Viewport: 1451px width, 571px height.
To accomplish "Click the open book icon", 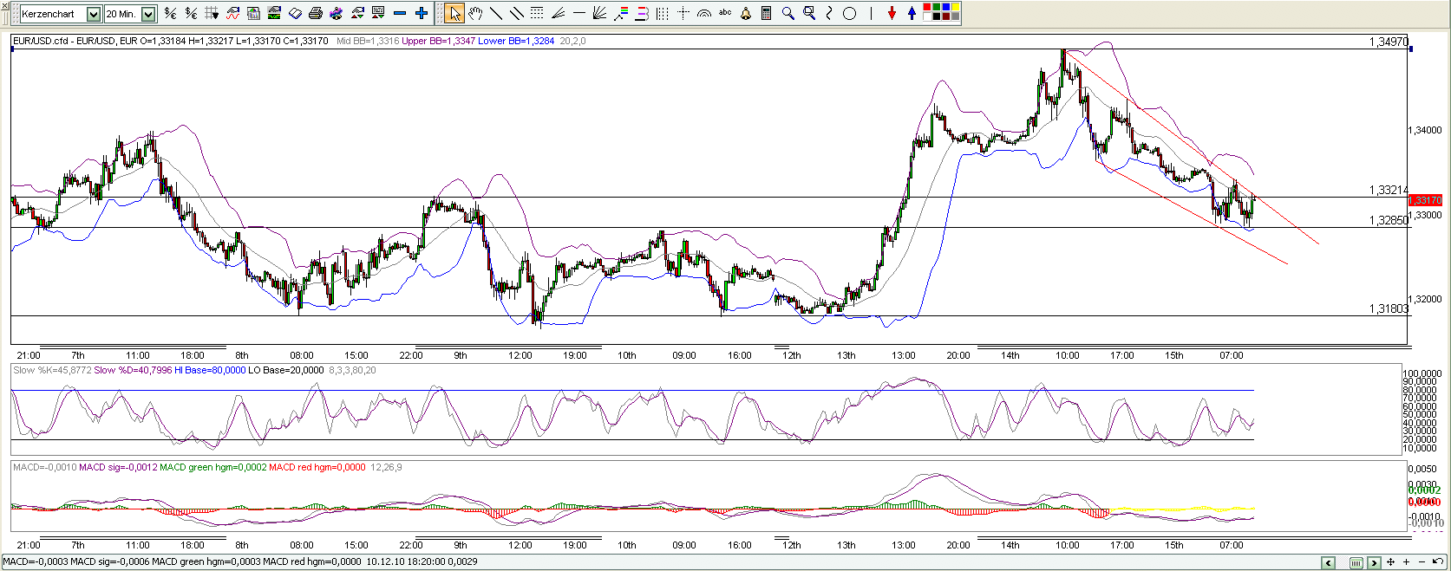I will tap(295, 13).
